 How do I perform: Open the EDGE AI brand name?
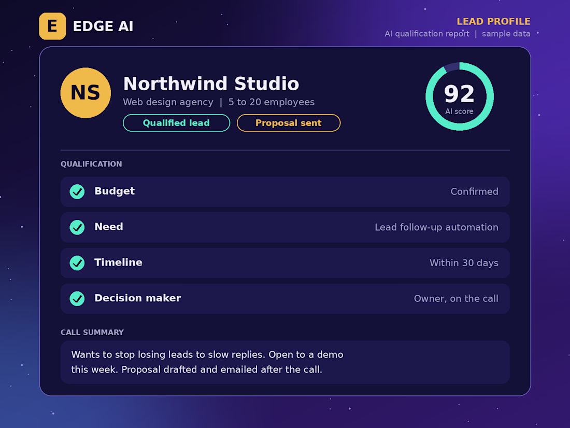pos(103,26)
